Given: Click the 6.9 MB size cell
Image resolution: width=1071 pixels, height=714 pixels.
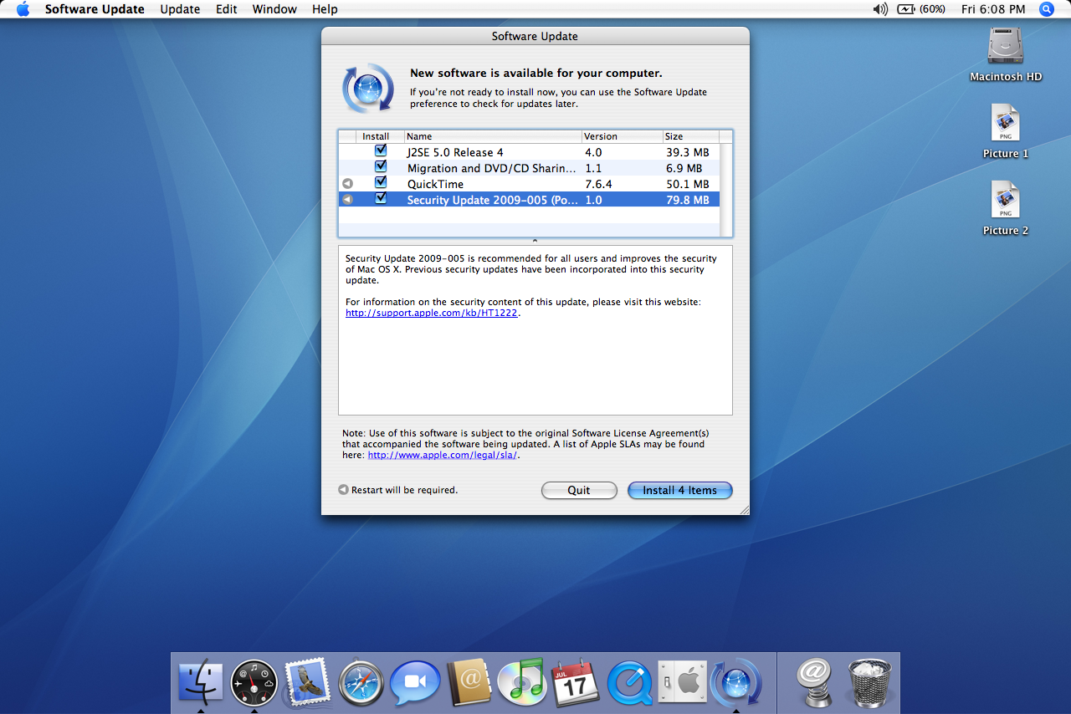Looking at the screenshot, I should [684, 168].
